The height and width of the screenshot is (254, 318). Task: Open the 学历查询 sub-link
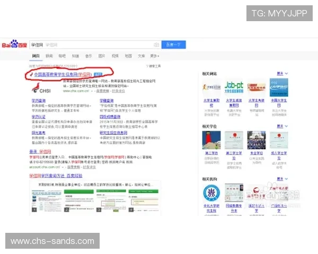39,101
